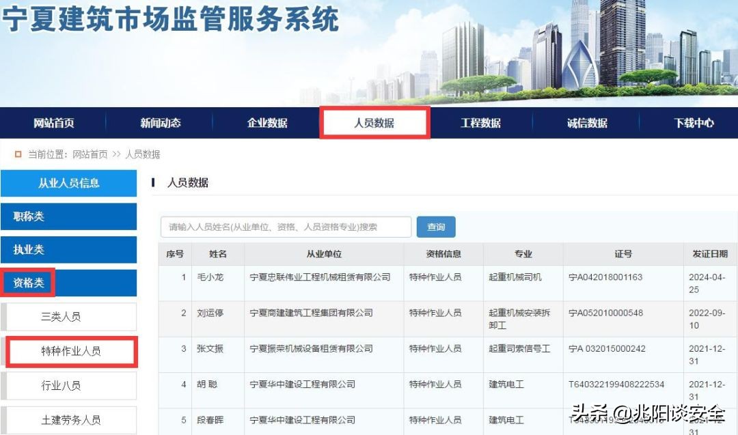Open 新闻动态 news page

[x=161, y=123]
